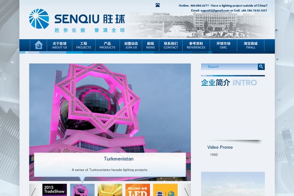This screenshot has height=196, width=294.
Task: Click the Video Promo heading
Action: (220, 147)
